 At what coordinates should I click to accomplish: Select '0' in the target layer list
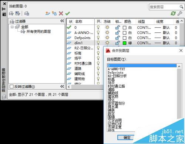point(142,66)
